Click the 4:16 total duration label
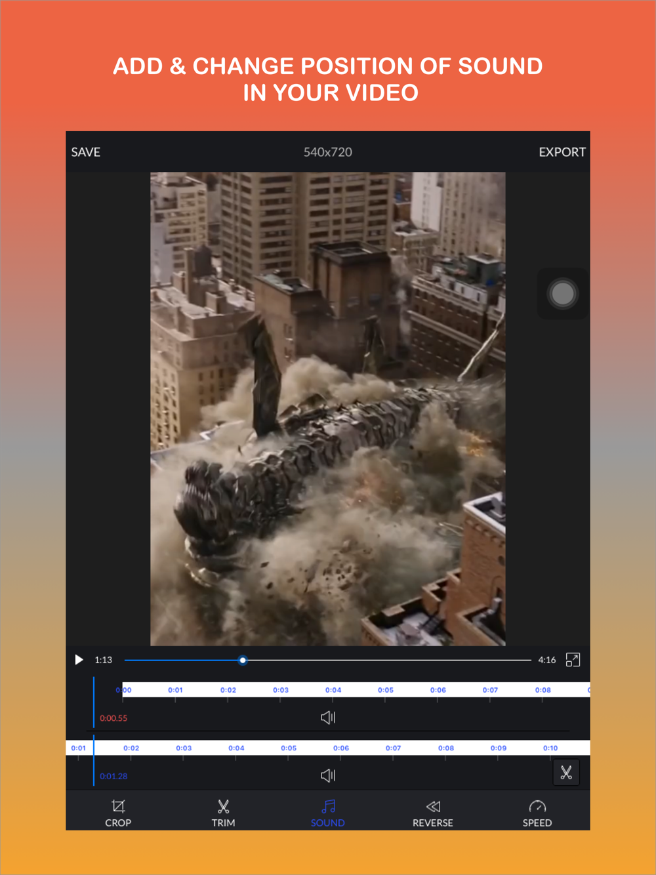 point(547,660)
